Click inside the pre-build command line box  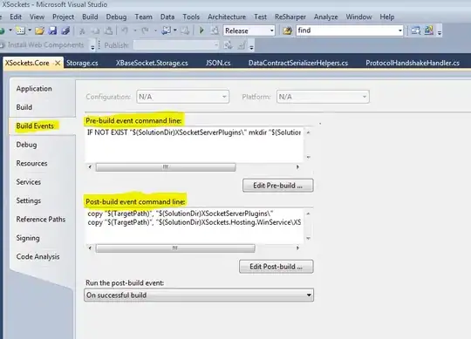pyautogui.click(x=194, y=145)
